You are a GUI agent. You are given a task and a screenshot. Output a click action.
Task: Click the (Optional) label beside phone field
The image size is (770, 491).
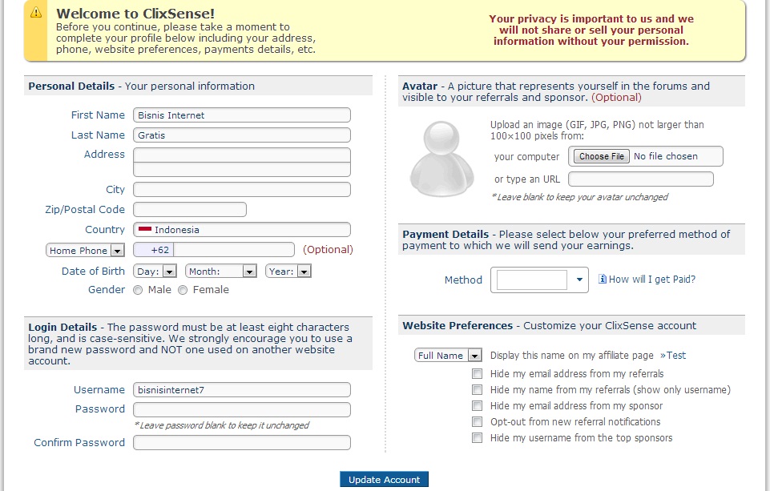328,249
